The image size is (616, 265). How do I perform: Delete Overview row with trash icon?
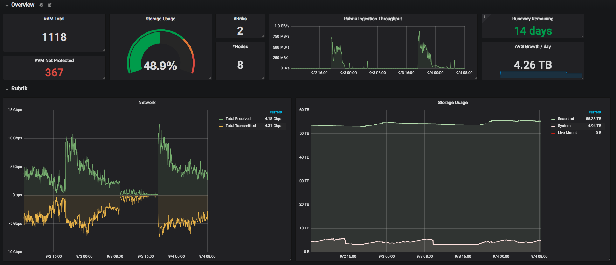coord(50,5)
